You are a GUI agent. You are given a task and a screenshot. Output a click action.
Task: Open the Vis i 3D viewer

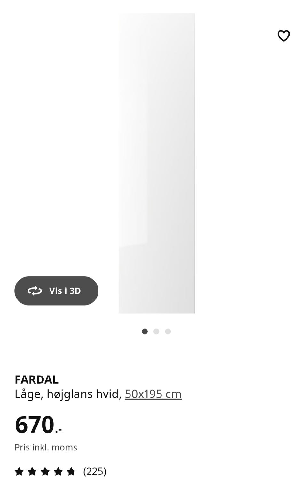tap(56, 291)
